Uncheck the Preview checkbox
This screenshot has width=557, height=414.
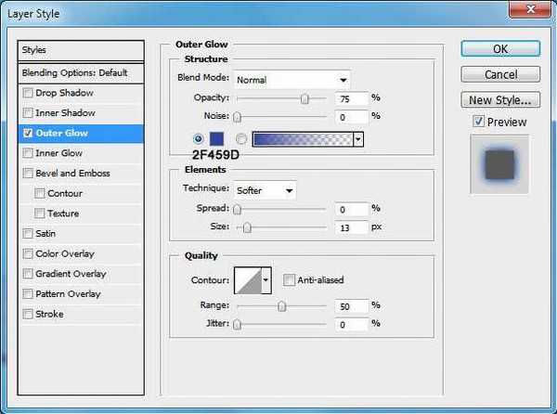[477, 122]
